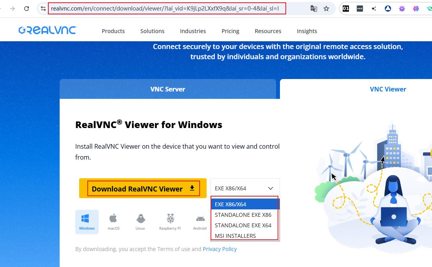
Task: Go to the Pricing page
Action: [230, 31]
